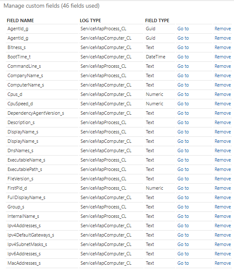Remove Ipv4Addresses_s field
234x269 pixels.
(x=222, y=226)
